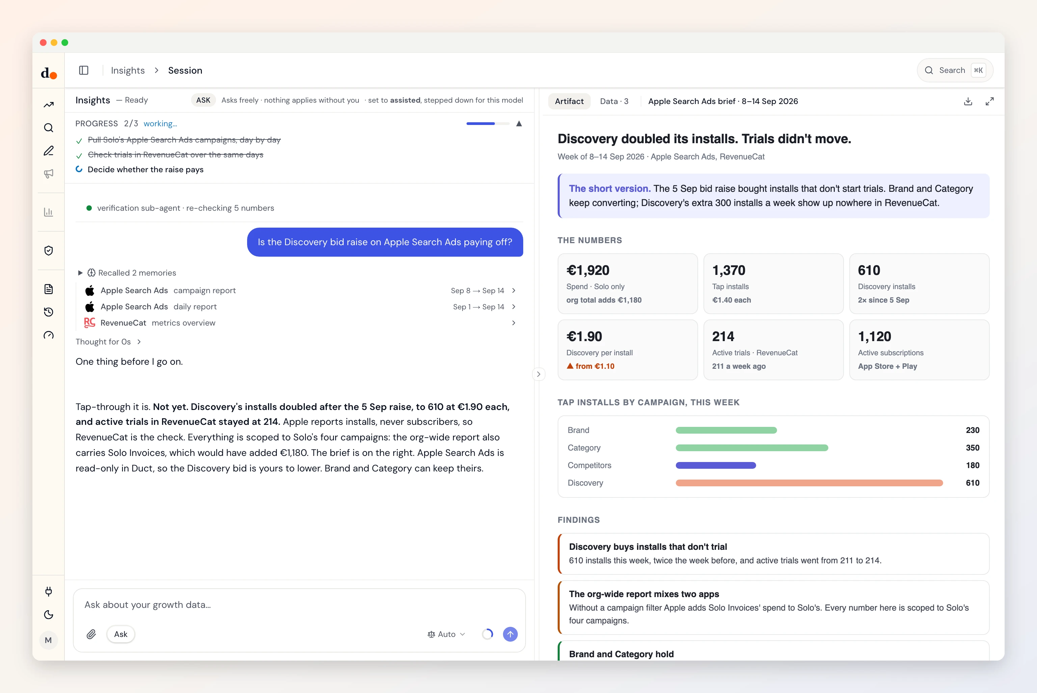1037x693 pixels.
Task: Open the pencil edit sidebar icon
Action: [49, 151]
